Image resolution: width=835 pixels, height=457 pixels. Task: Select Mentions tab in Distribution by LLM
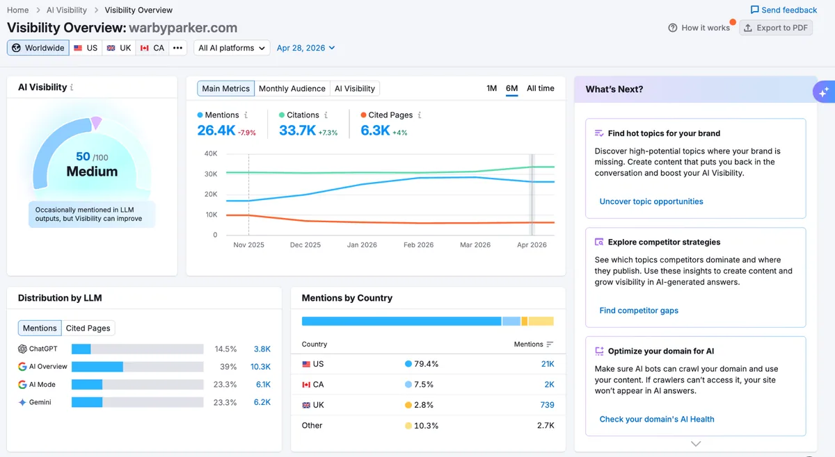(40, 329)
